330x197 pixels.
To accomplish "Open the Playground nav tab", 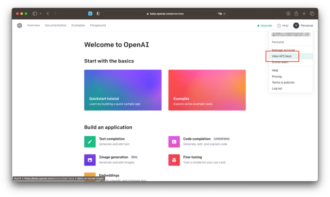I will [98, 25].
